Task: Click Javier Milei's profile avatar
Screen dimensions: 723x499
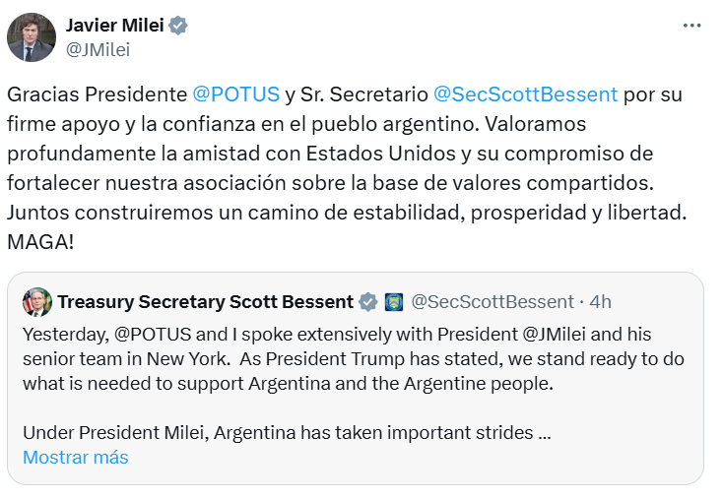Action: 31,37
